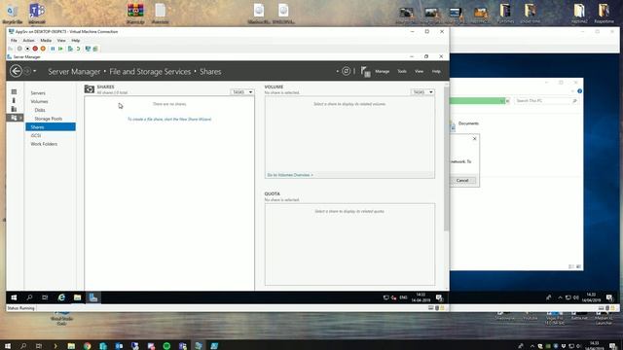This screenshot has width=623, height=350.
Task: Click the Server Manager refresh icon
Action: [x=347, y=71]
